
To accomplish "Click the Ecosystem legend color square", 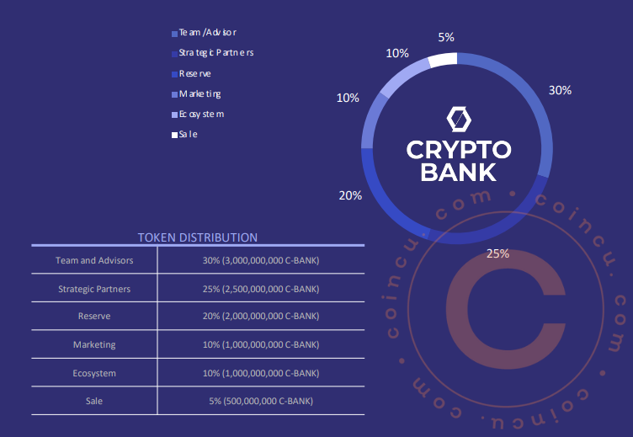I will (x=174, y=115).
